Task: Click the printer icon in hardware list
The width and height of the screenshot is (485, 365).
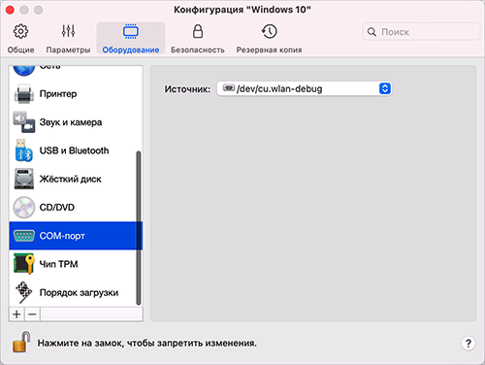Action: pyautogui.click(x=24, y=94)
